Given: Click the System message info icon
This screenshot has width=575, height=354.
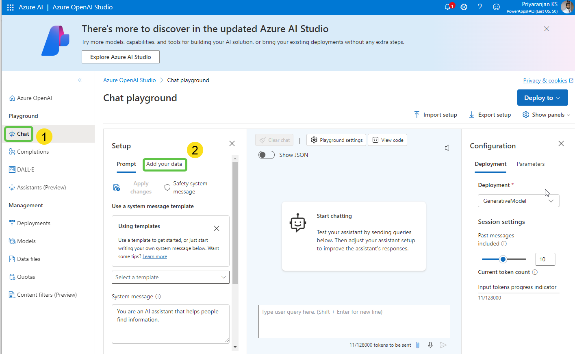Looking at the screenshot, I should 158,297.
